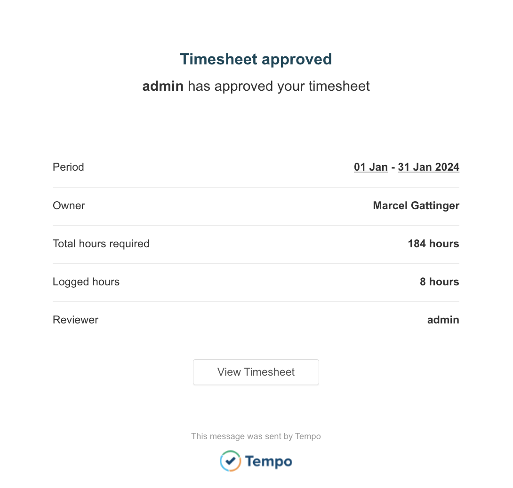Click bold "admin" in the subtitle
This screenshot has height=488, width=513.
click(163, 86)
